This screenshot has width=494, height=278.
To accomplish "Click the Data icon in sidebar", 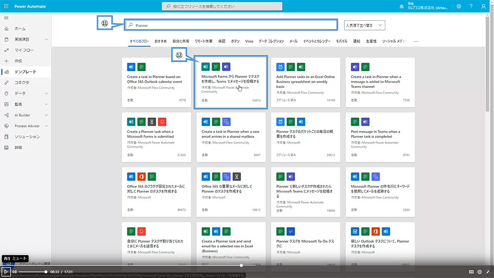I will (6, 93).
